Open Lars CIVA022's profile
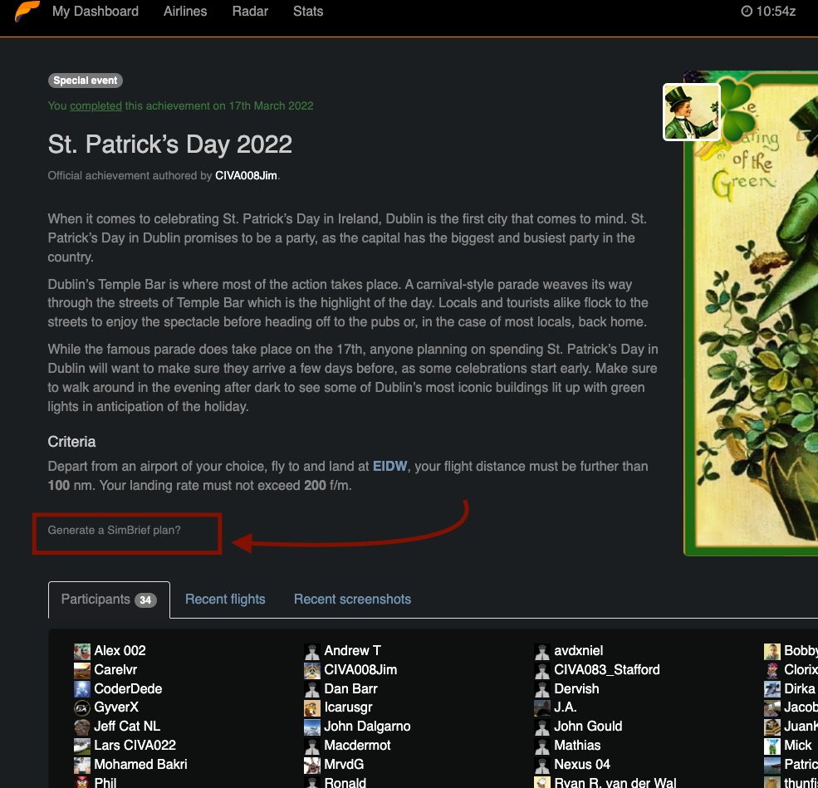 (x=135, y=746)
